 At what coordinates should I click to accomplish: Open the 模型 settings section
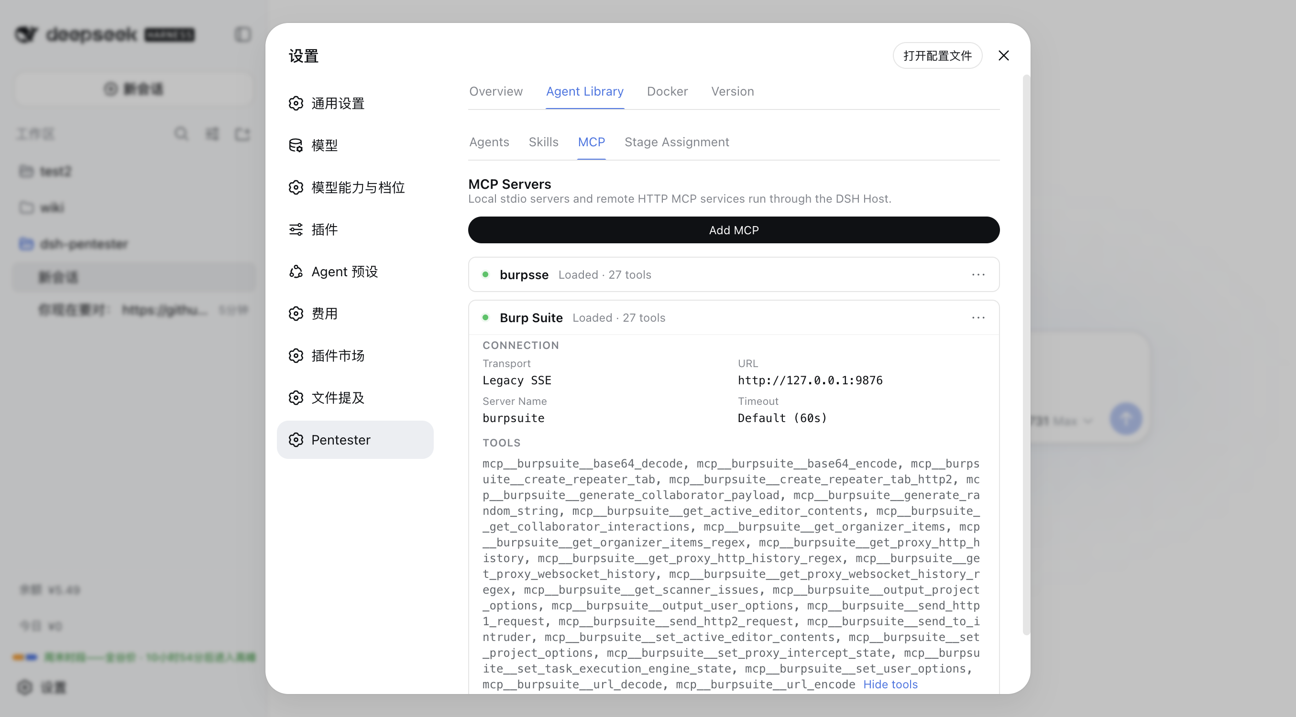(x=355, y=145)
